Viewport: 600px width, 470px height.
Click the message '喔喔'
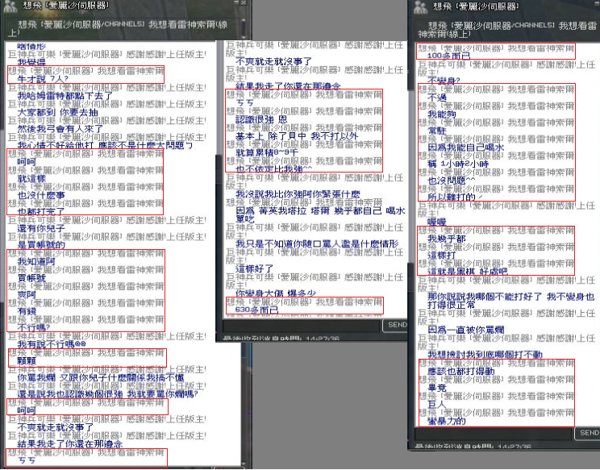[x=437, y=222]
